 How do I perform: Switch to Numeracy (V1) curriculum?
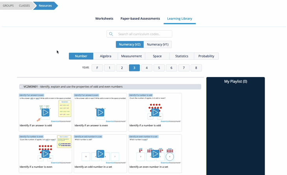(x=158, y=44)
